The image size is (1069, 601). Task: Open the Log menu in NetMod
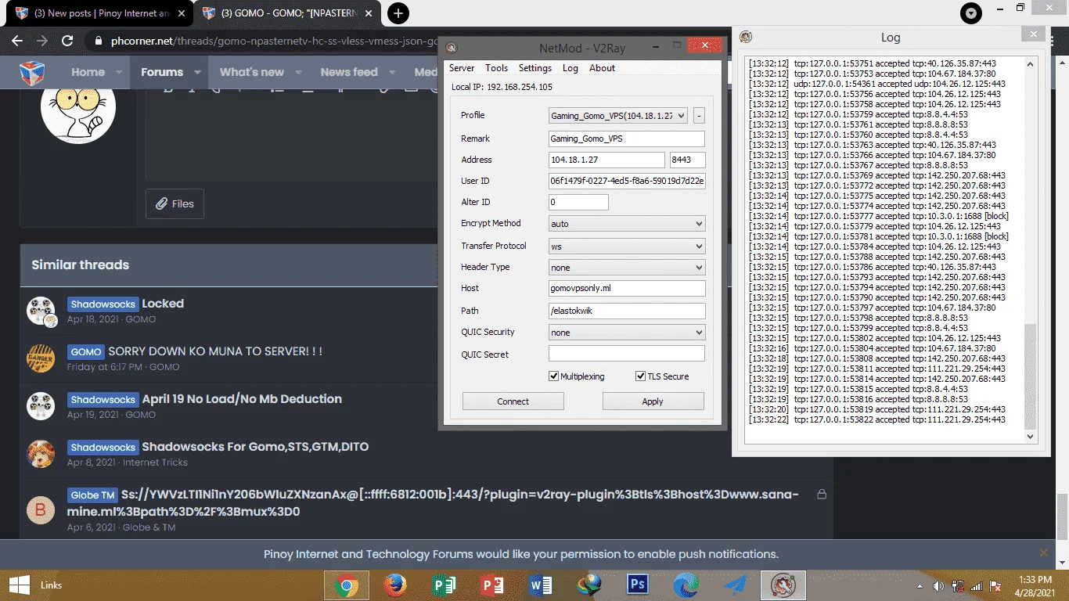pos(570,68)
